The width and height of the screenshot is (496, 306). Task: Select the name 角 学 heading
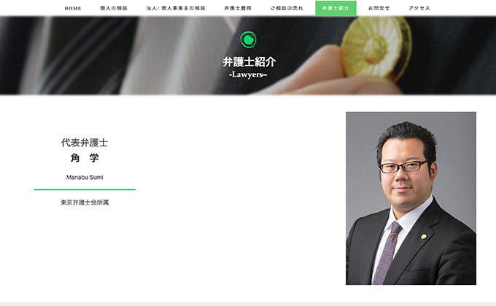click(x=85, y=158)
